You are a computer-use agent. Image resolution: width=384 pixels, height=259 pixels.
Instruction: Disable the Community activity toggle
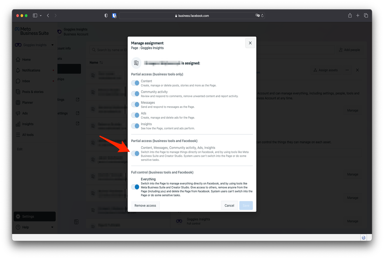tap(135, 94)
